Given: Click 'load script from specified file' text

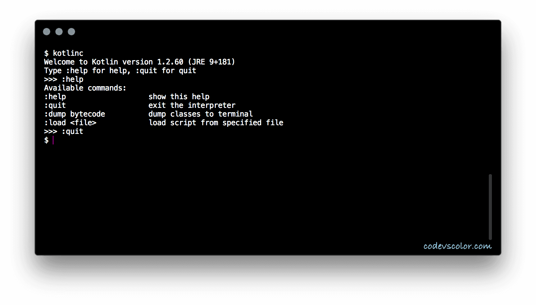Looking at the screenshot, I should [216, 123].
